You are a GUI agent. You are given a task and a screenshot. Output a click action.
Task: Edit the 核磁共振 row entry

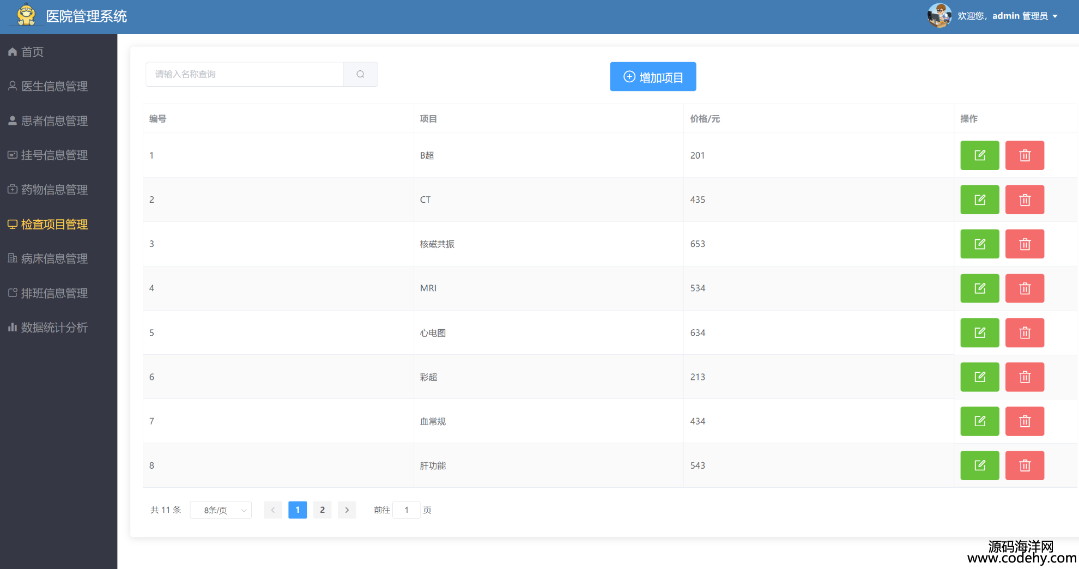[x=979, y=244]
